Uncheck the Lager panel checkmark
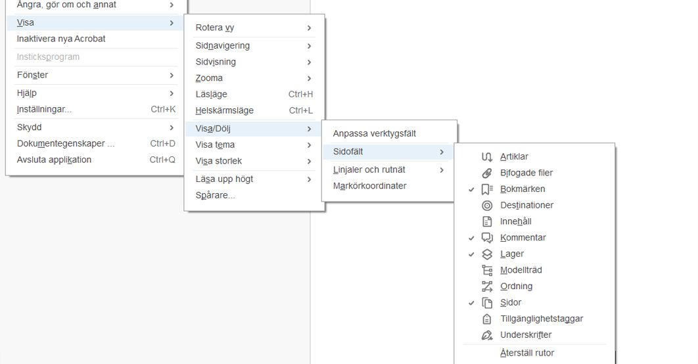Screen dimensions: 698x364 click(471, 254)
